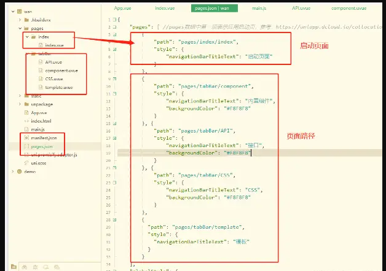Collapse the pages folder chevron

tap(20, 28)
